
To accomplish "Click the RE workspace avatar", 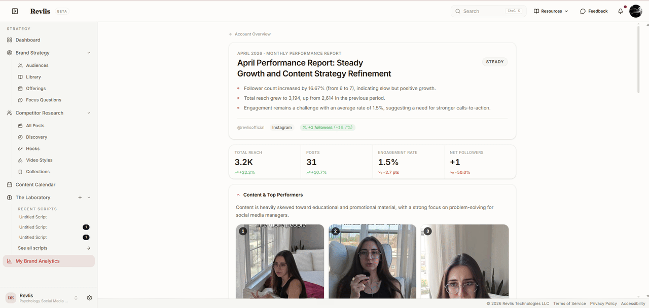I will (11, 298).
